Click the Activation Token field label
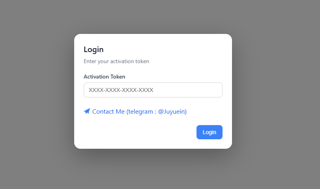The width and height of the screenshot is (320, 189). (x=105, y=77)
